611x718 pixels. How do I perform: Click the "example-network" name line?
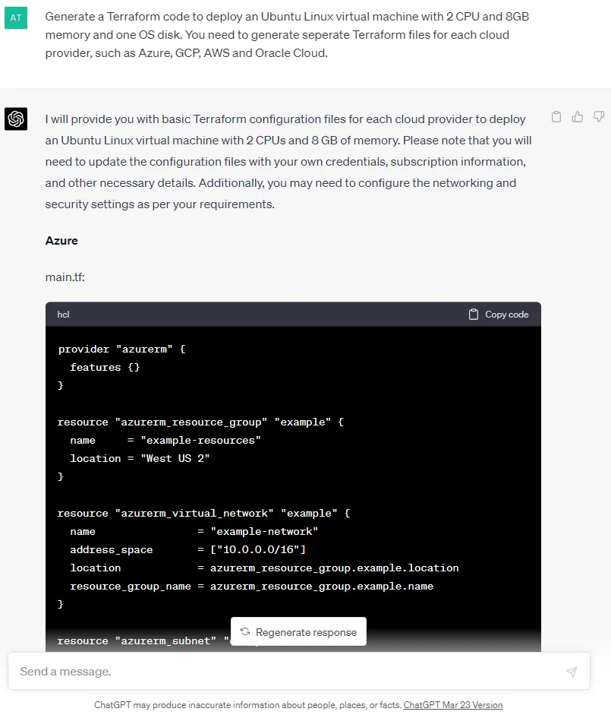click(194, 532)
